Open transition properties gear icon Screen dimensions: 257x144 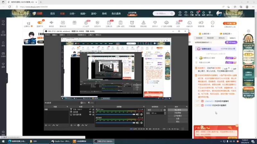coord(164,110)
